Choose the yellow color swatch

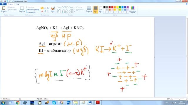pos(117,7)
